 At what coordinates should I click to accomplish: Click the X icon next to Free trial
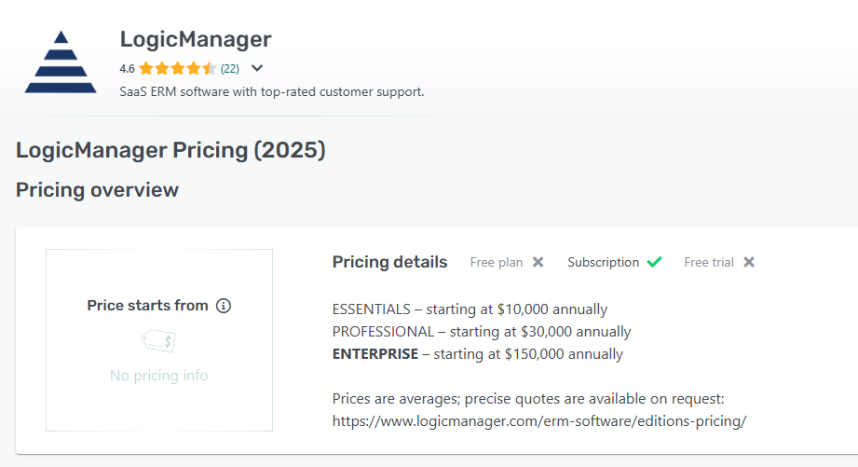[x=749, y=262]
